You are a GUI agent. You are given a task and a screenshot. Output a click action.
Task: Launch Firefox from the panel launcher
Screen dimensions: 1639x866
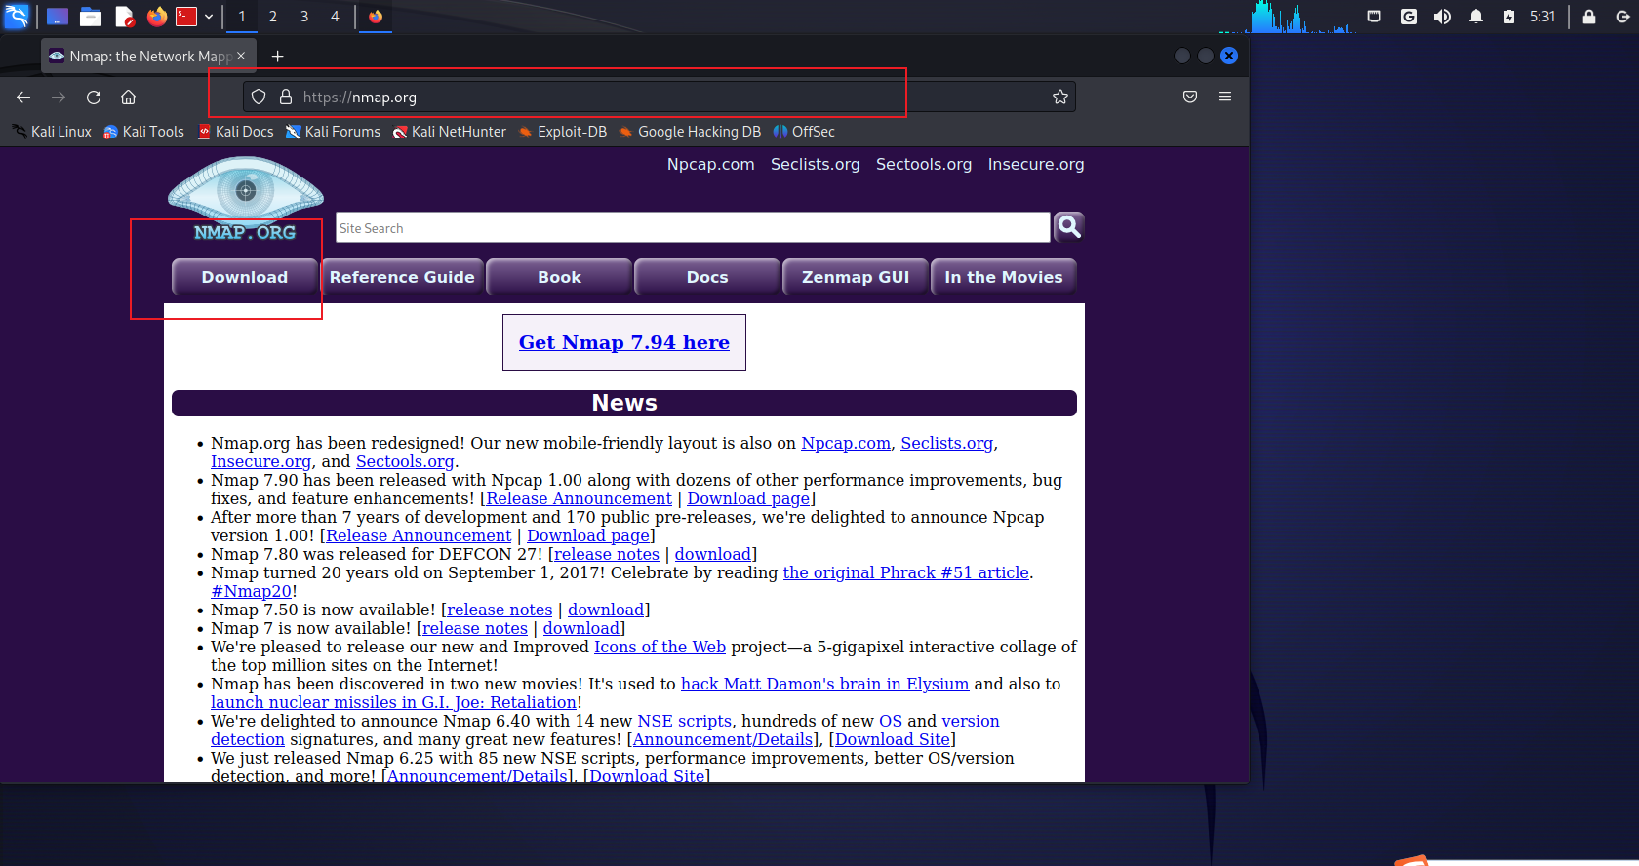pos(156,17)
